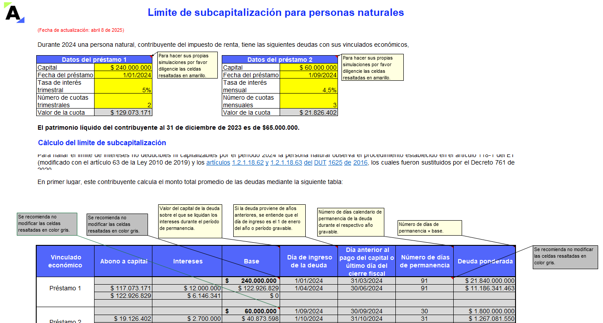Select the Deuda ponderada $ 1.800.000.000 cell
The width and height of the screenshot is (603, 323).
pyautogui.click(x=485, y=311)
